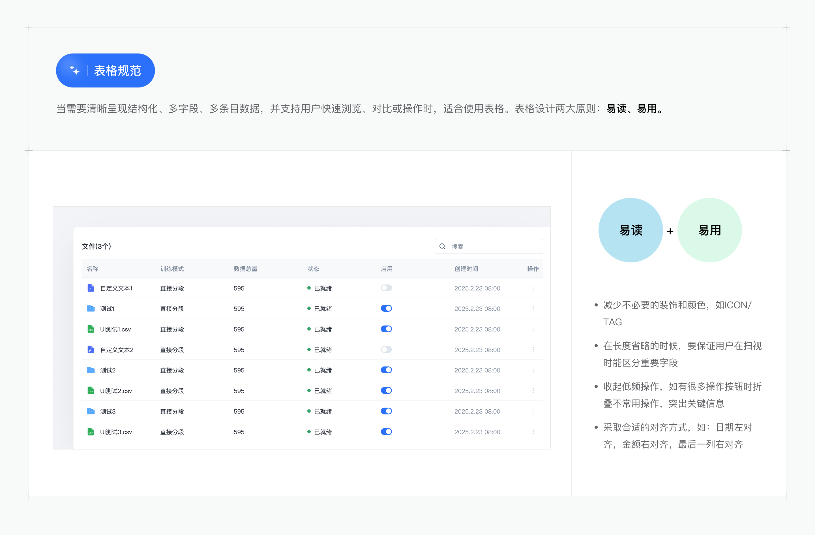
Task: Disable the toggle for UI测试1.csv
Action: (386, 329)
